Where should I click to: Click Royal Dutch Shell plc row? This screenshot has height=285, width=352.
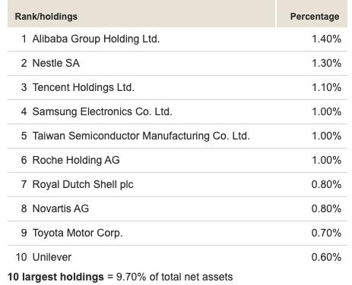point(177,184)
